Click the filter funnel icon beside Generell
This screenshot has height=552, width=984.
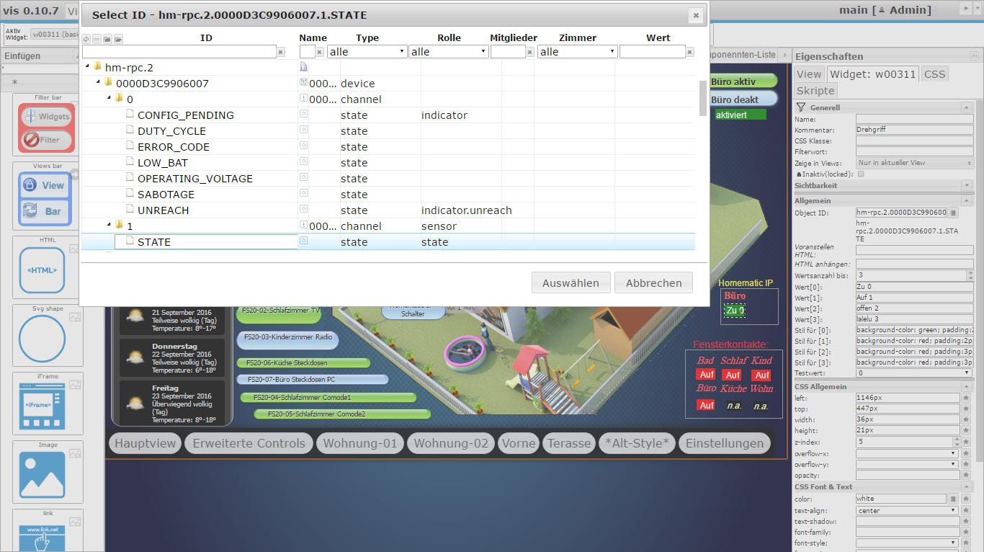[802, 107]
